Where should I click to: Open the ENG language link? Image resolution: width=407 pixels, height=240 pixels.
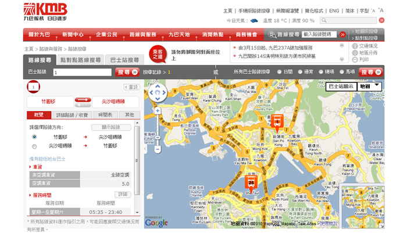coord(334,10)
